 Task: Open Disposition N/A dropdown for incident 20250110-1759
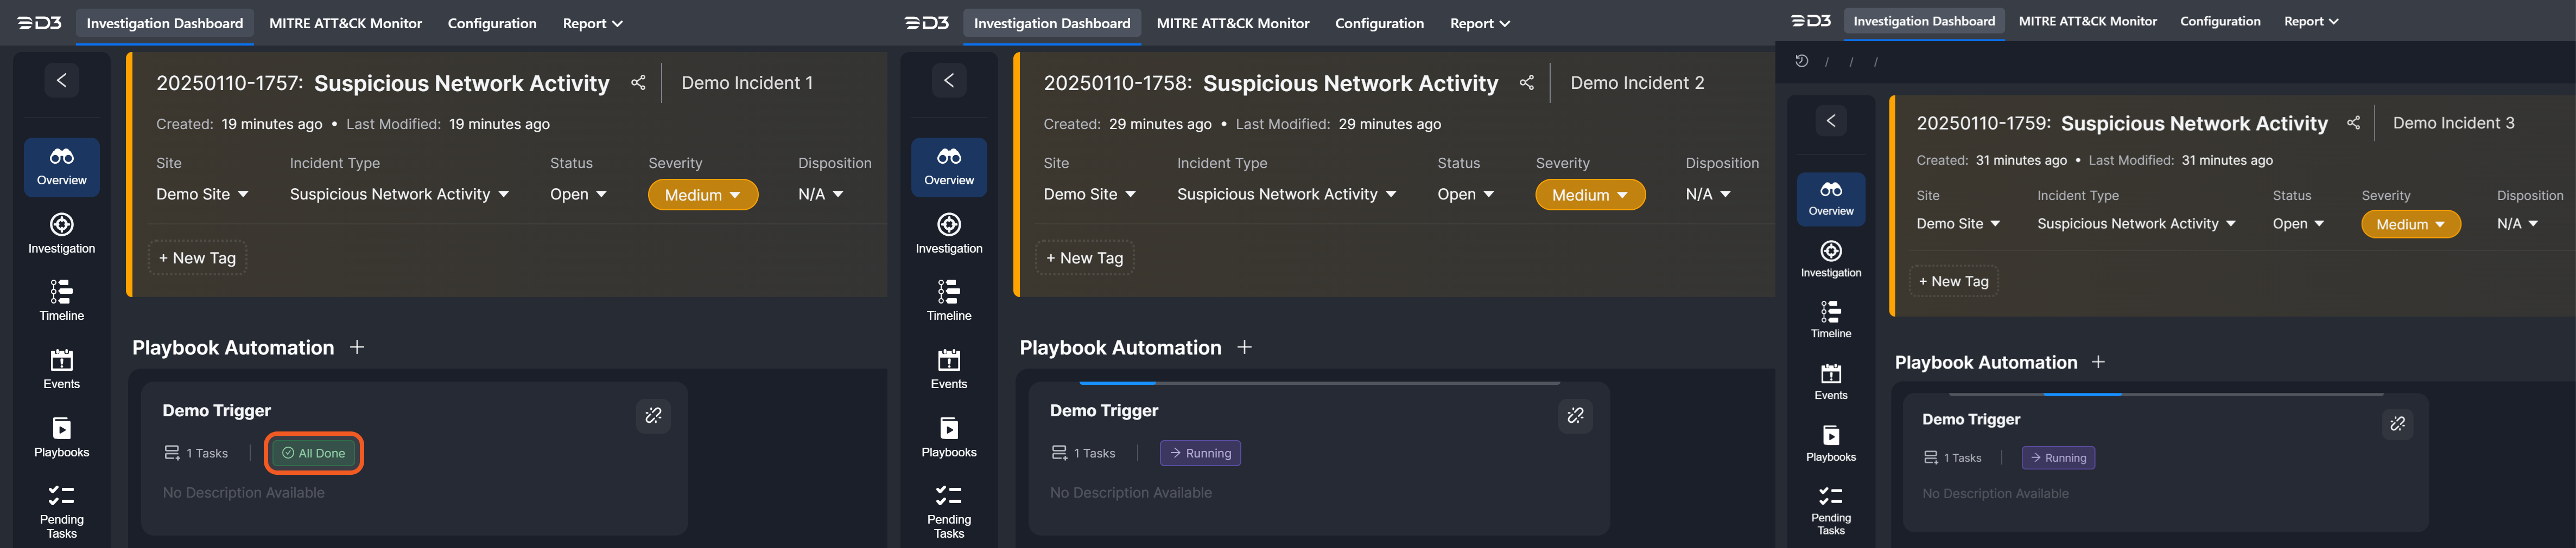pos(2517,224)
